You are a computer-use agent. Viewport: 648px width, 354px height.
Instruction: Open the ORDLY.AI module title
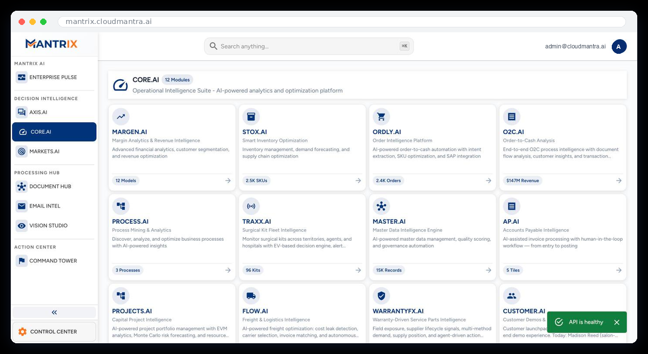coord(387,132)
